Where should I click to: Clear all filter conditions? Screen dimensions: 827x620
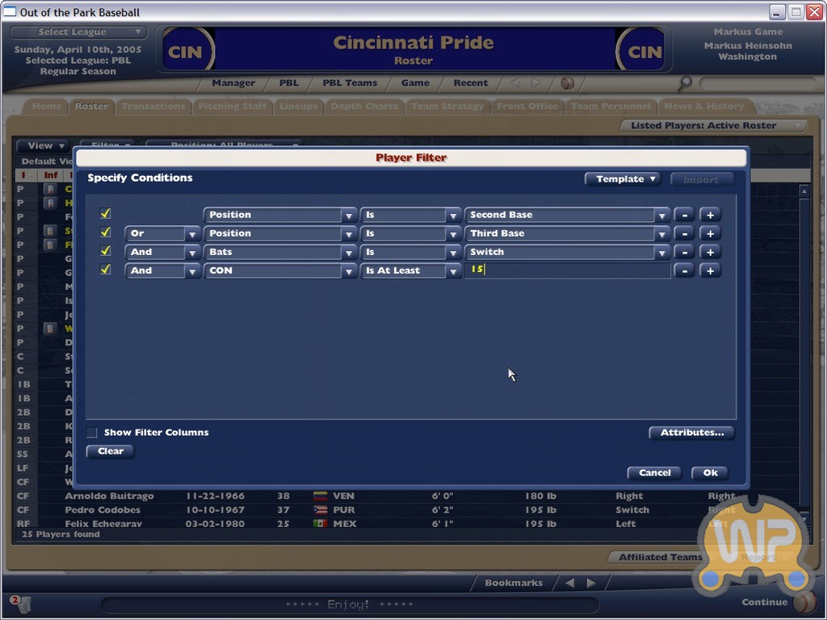pos(111,451)
